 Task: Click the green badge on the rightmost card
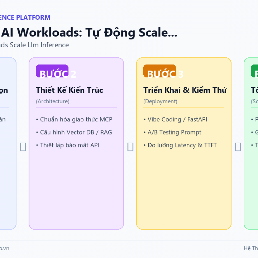coord(254,71)
